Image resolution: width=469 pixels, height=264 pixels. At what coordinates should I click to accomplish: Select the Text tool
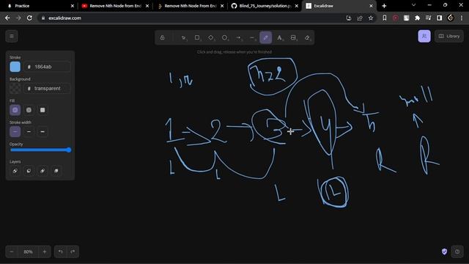pos(279,37)
